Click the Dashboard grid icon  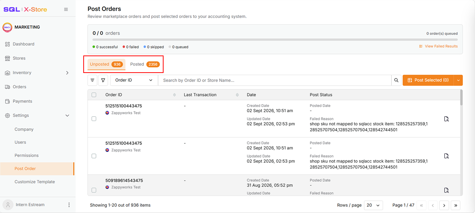[x=7, y=44]
